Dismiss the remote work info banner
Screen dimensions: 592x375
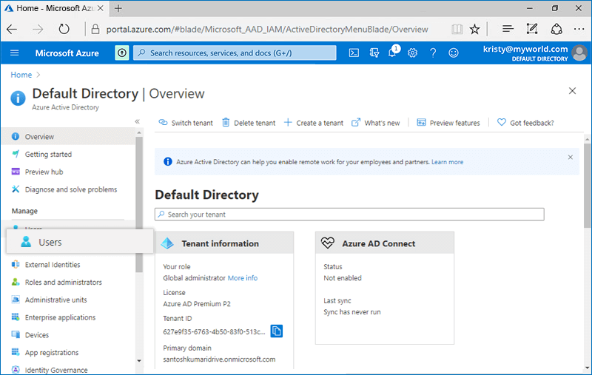coord(570,158)
